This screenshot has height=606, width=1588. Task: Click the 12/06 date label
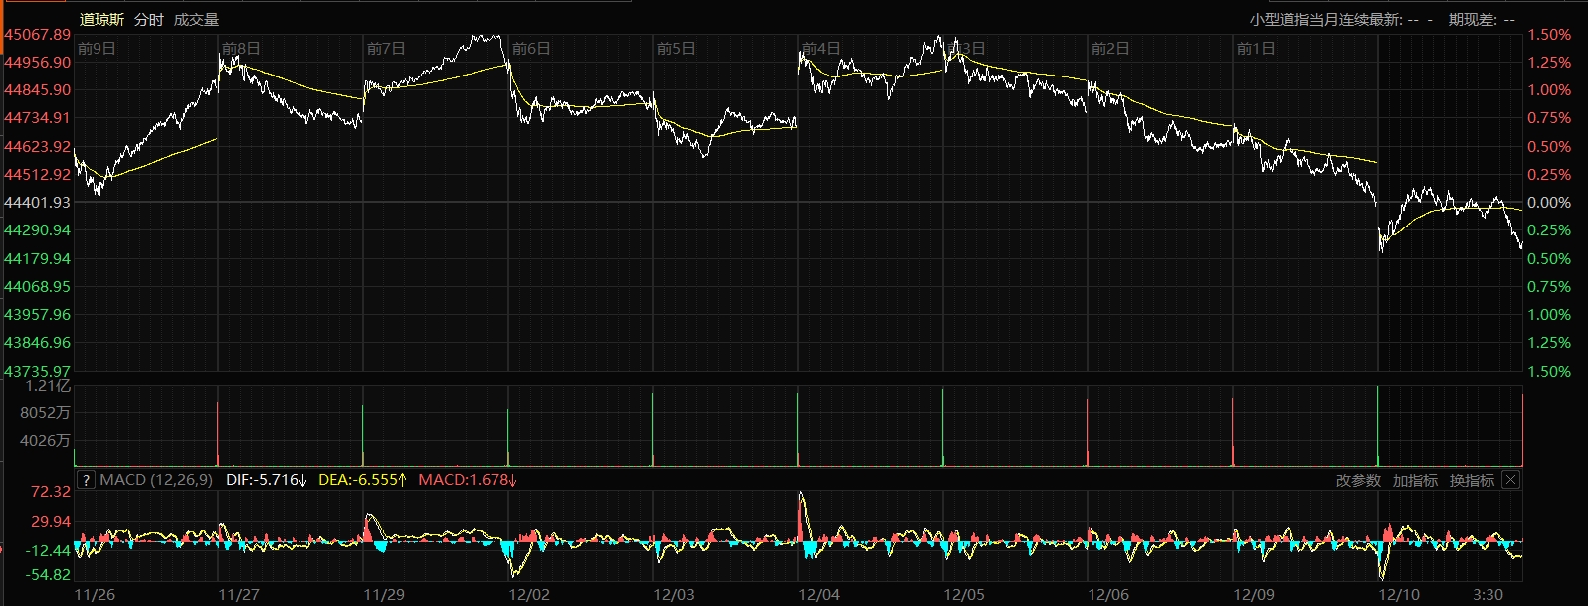tap(1108, 594)
